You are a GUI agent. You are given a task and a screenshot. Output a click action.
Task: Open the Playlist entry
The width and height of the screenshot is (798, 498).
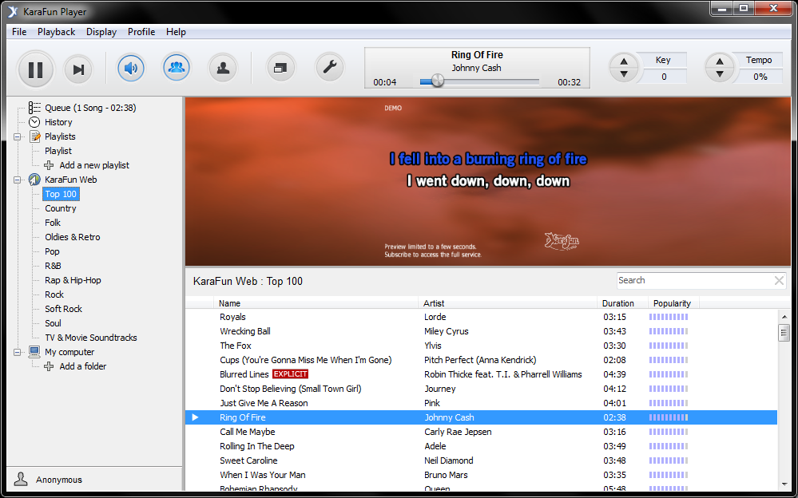58,151
